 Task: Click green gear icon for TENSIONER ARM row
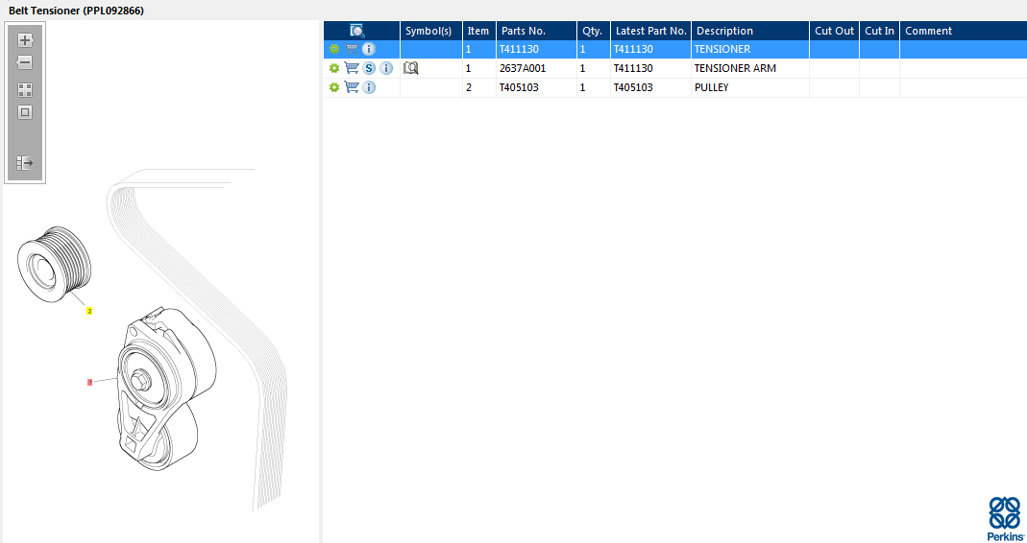(334, 68)
